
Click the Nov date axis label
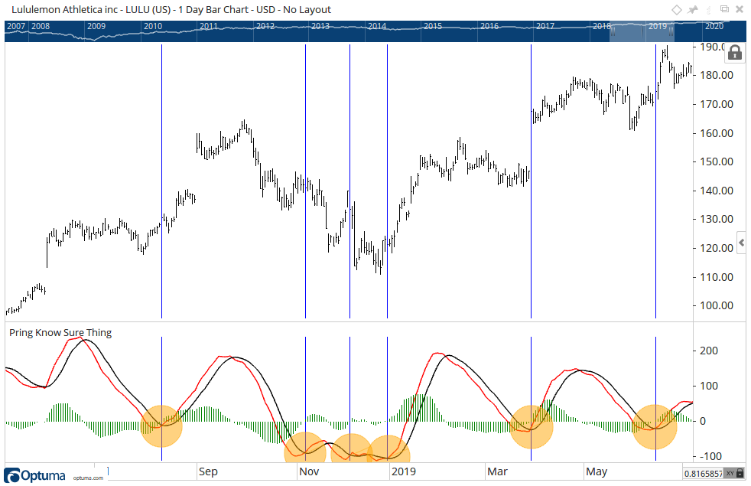(309, 471)
